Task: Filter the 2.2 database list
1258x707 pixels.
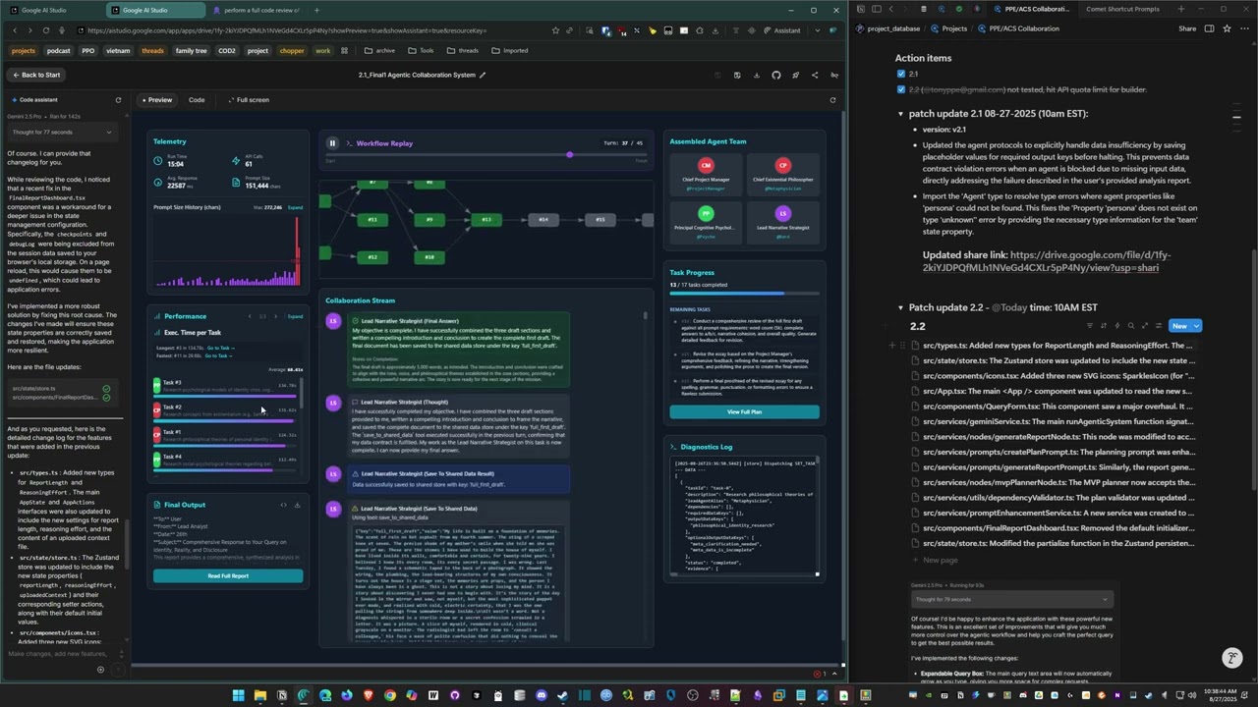Action: [x=1090, y=326]
